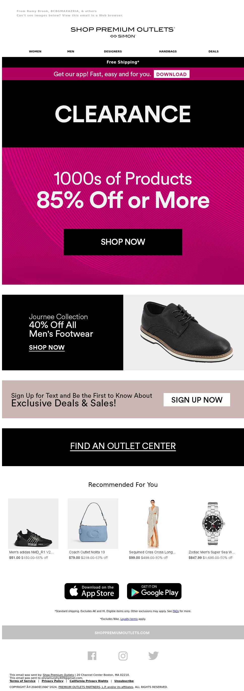Open the HANDBAGS navigation item

point(168,51)
